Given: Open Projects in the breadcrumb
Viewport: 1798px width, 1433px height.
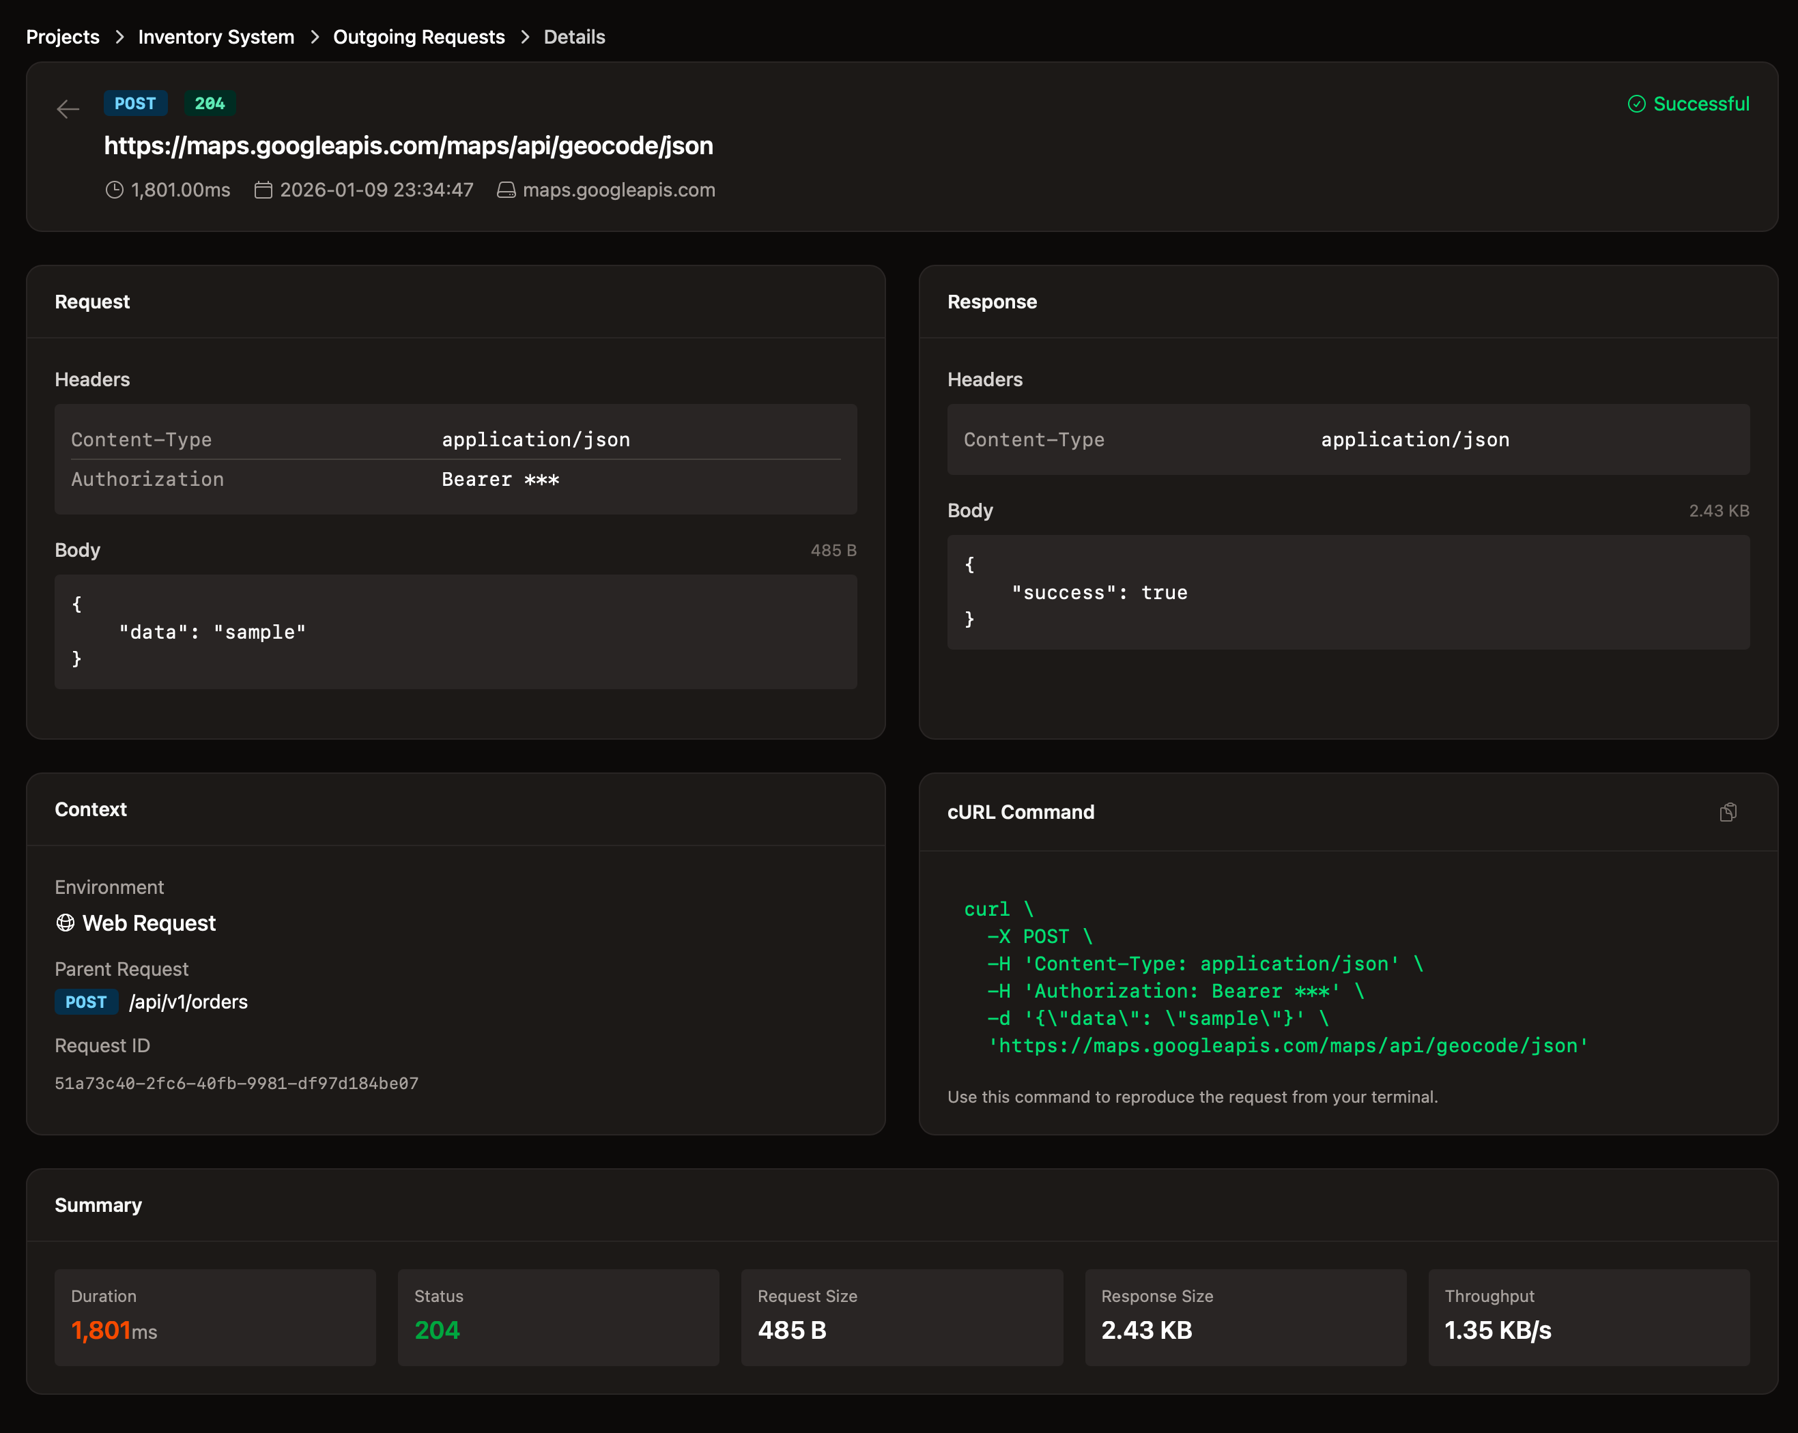Looking at the screenshot, I should [x=63, y=37].
